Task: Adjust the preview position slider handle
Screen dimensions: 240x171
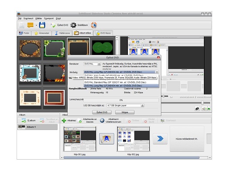Action: coord(164,96)
